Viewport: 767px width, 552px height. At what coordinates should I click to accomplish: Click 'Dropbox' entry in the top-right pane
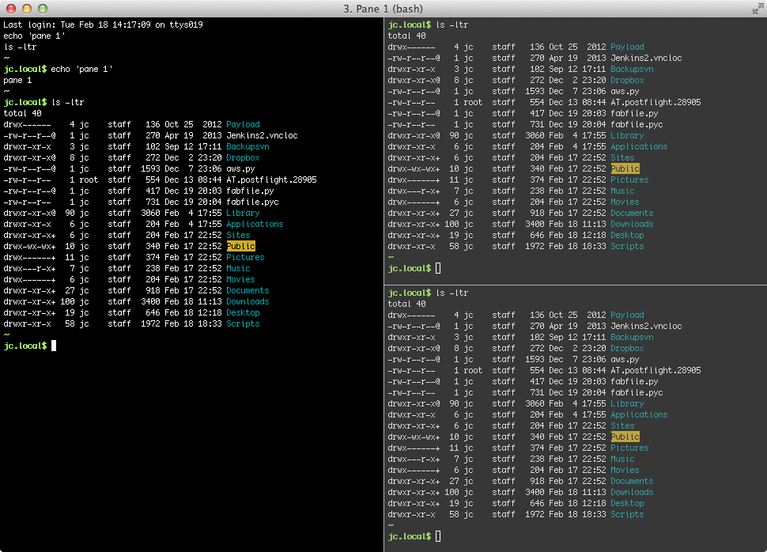point(627,80)
